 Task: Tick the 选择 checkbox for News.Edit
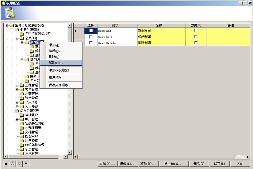[x=91, y=37]
